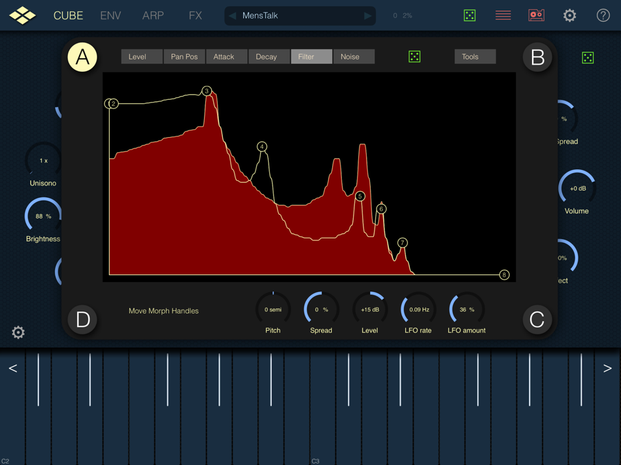Screen dimensions: 621x465
Task: Click the green dice randomize icon in toolbar
Action: pyautogui.click(x=469, y=14)
